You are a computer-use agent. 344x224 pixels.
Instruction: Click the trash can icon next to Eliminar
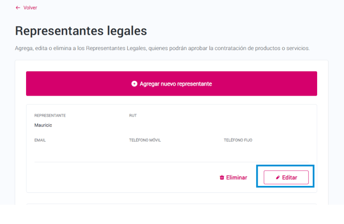pos(222,177)
